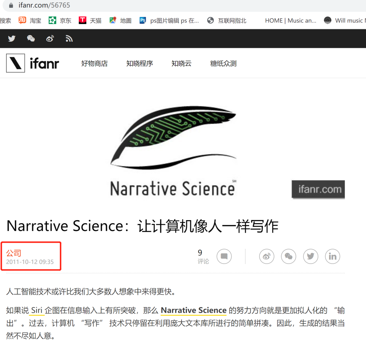This screenshot has height=344, width=366.
Task: Click the Narrative Science hyperlink in the article
Action: 193,310
